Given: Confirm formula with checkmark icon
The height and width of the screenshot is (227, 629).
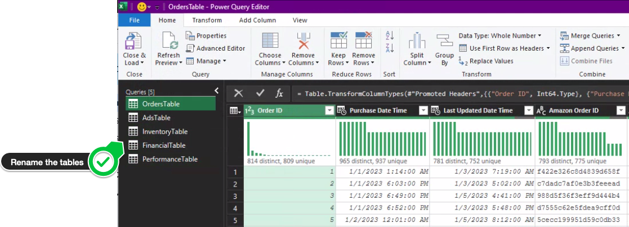Looking at the screenshot, I should click(x=260, y=93).
